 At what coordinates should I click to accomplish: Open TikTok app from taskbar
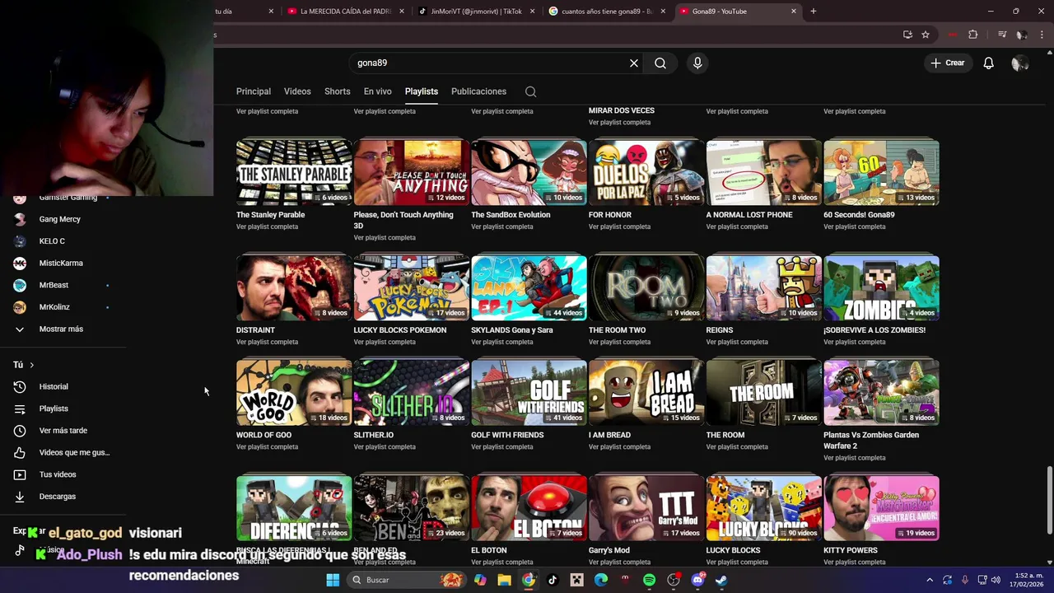[553, 580]
